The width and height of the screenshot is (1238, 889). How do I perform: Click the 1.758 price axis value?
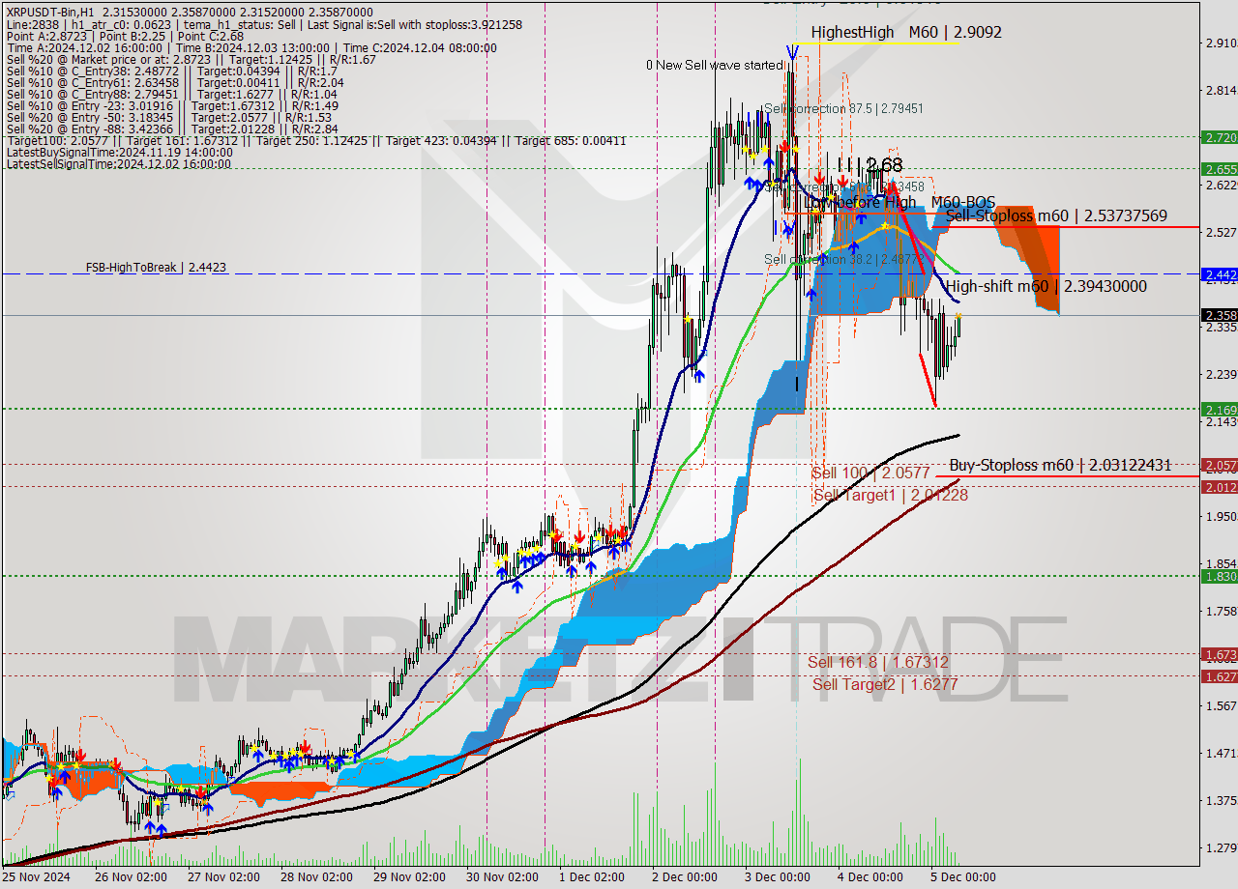(x=1222, y=611)
